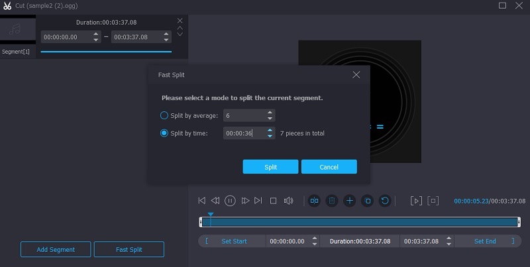Viewport: 530px width, 267px height.
Task: Select the Split by time option
Action: coord(165,133)
